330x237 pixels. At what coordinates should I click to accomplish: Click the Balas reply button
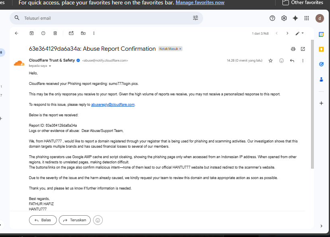pos(43,220)
